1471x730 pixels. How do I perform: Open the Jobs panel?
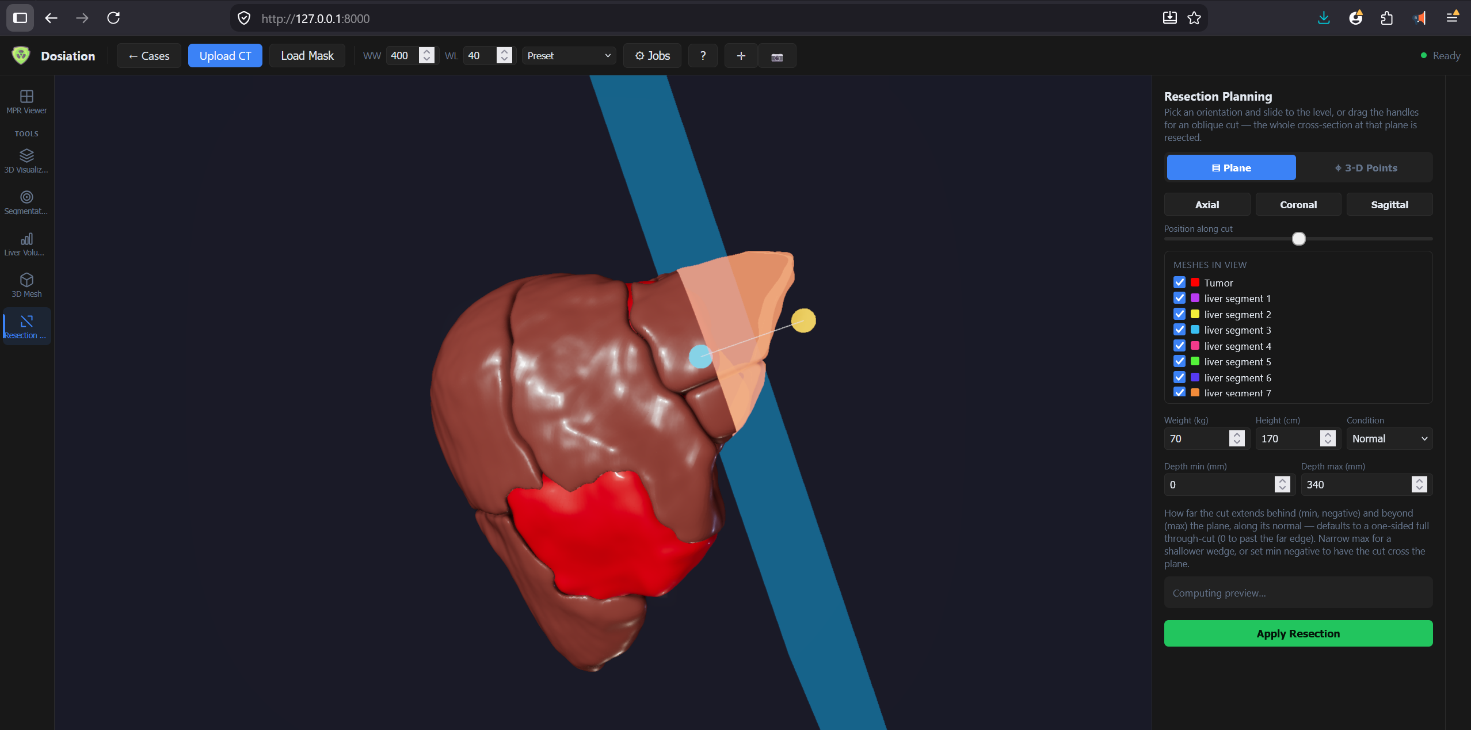652,56
